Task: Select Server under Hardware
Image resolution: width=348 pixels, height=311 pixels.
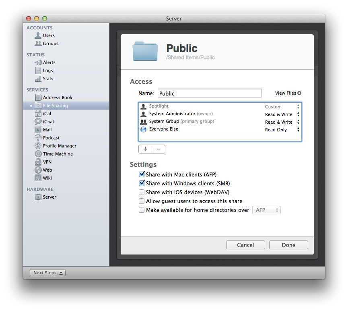Action: coord(66,197)
